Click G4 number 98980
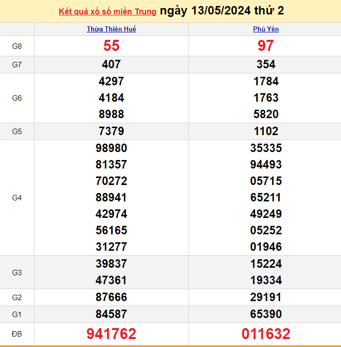 tap(111, 148)
